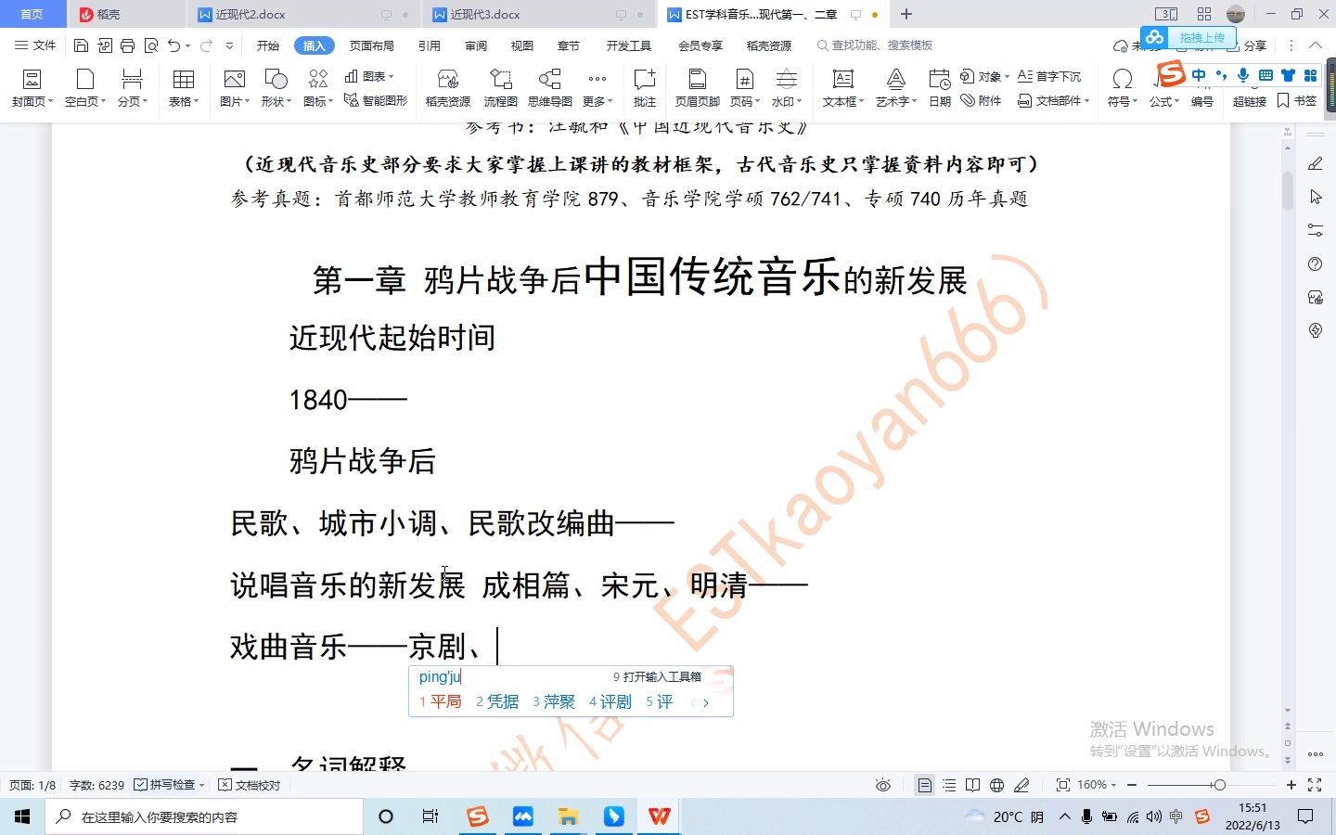Screen dimensions: 1336x835
Task: Switch to page layout view in status bar
Action: (925, 785)
